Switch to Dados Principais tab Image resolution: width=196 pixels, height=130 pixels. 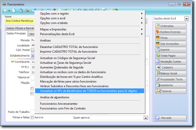tap(16, 34)
